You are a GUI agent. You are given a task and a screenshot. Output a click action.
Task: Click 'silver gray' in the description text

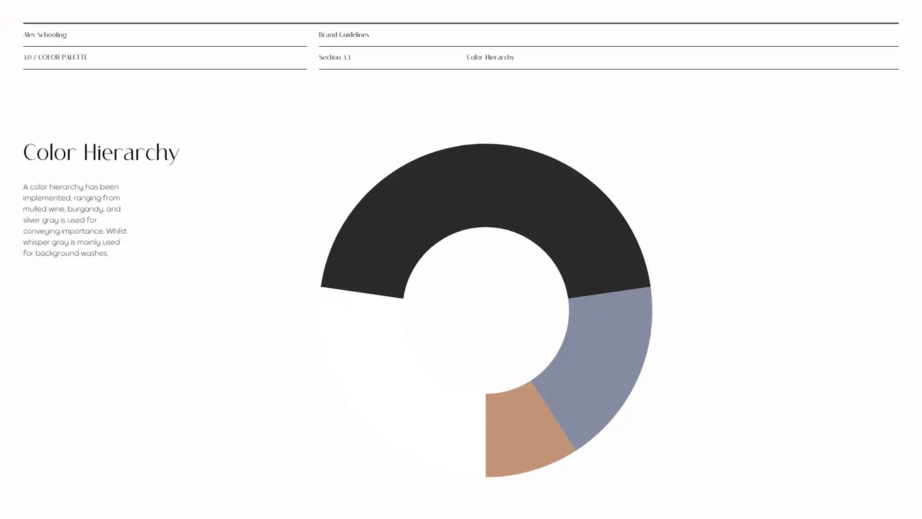click(x=40, y=220)
